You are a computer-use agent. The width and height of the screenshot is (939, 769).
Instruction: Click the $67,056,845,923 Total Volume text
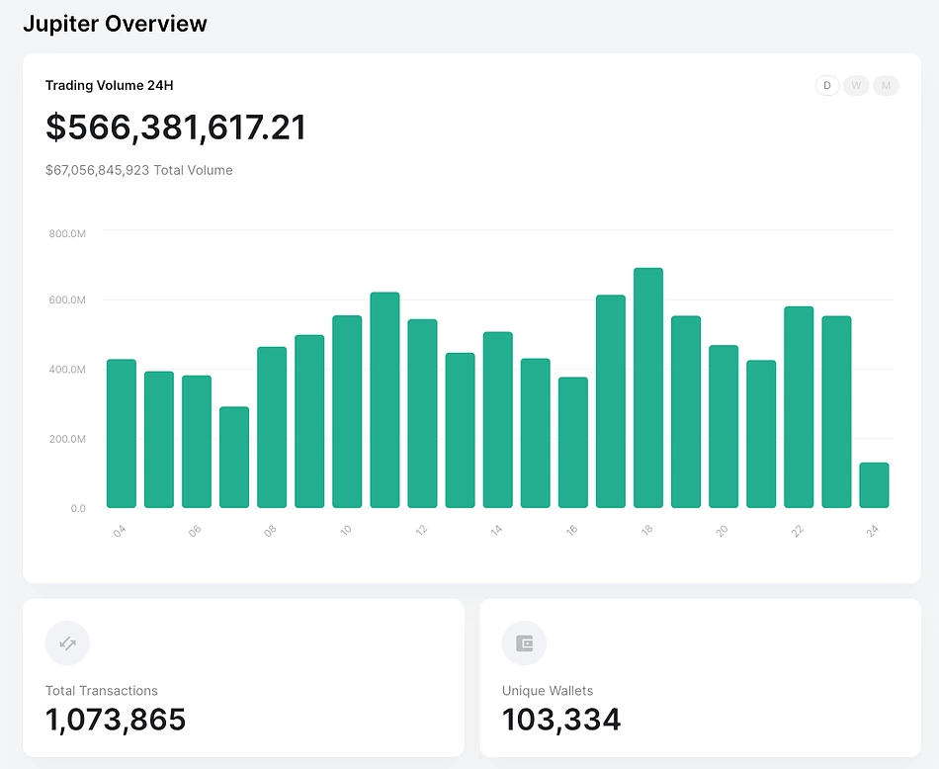139,170
